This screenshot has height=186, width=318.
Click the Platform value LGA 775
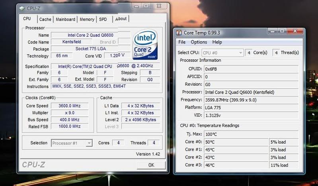[251, 108]
